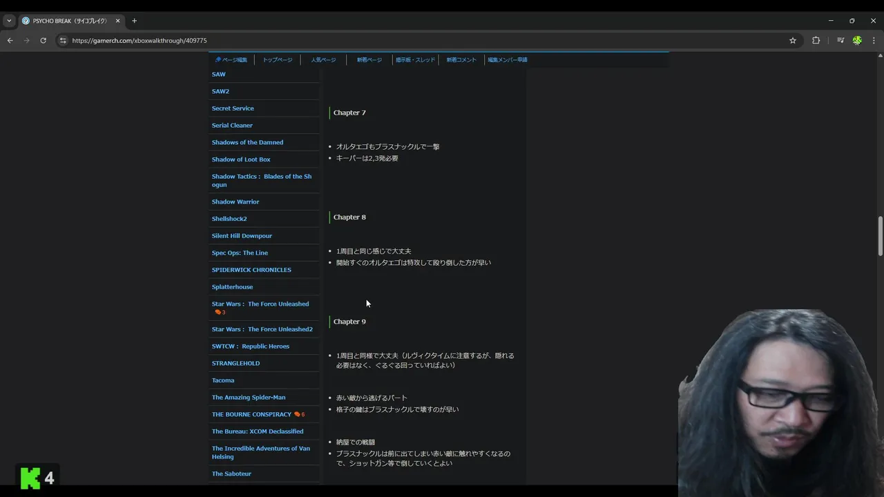884x497 pixels.
Task: Open the STRANGLEHOLD sidebar link
Action: [x=236, y=363]
